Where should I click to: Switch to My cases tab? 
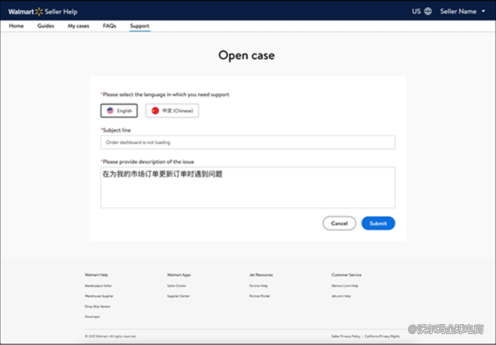79,26
